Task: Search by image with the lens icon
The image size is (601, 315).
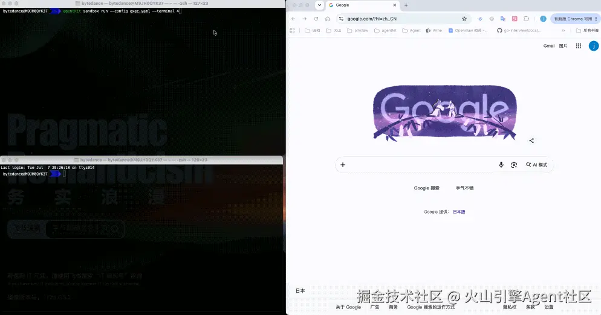Action: (x=514, y=165)
